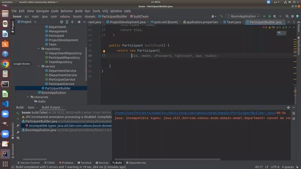Open the ParticipantBuilder.java error file link
301x169 pixels.
(x=194, y=113)
